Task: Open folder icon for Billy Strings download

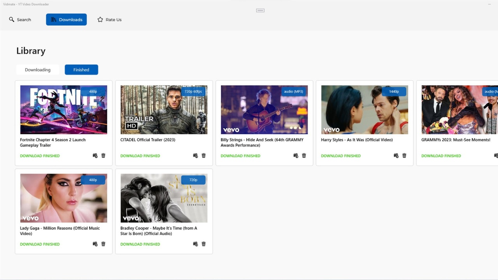Action: point(296,156)
